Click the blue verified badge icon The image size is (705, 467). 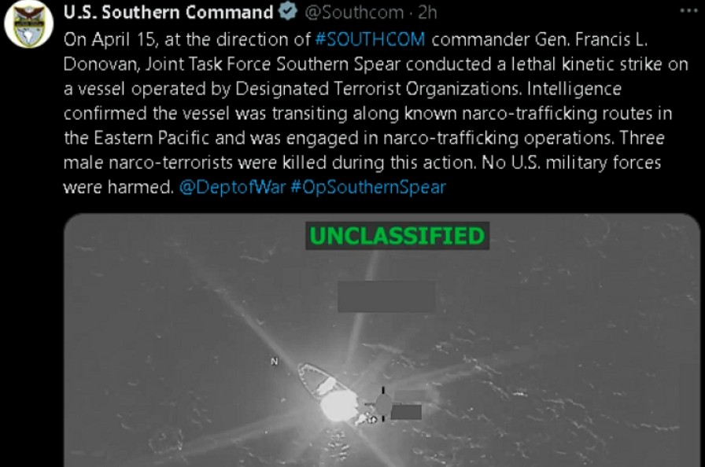click(x=288, y=11)
